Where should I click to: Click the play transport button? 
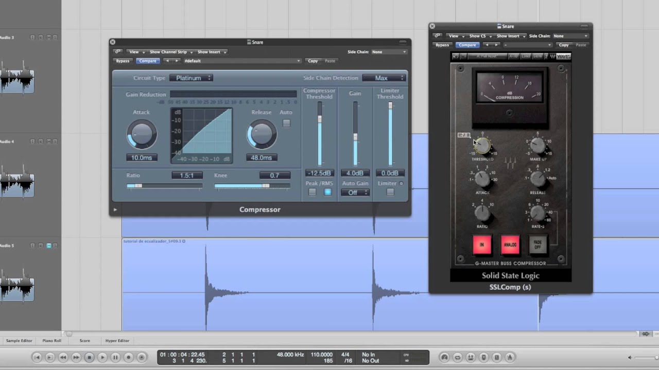102,357
